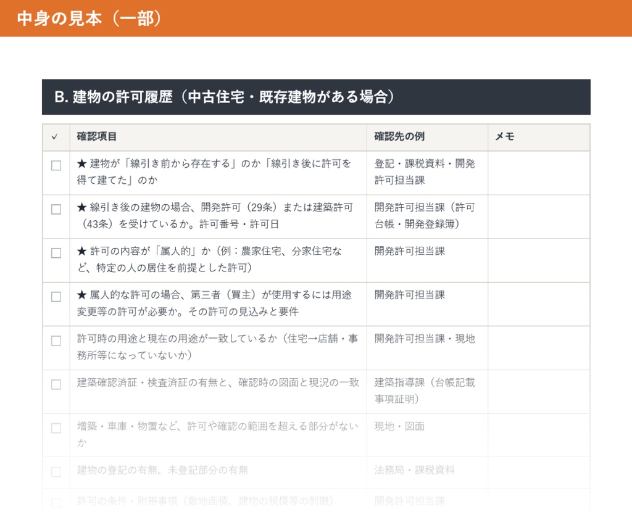Tick checkbox for 増築・車庫・物置 row
Image resolution: width=632 pixels, height=528 pixels.
[56, 428]
